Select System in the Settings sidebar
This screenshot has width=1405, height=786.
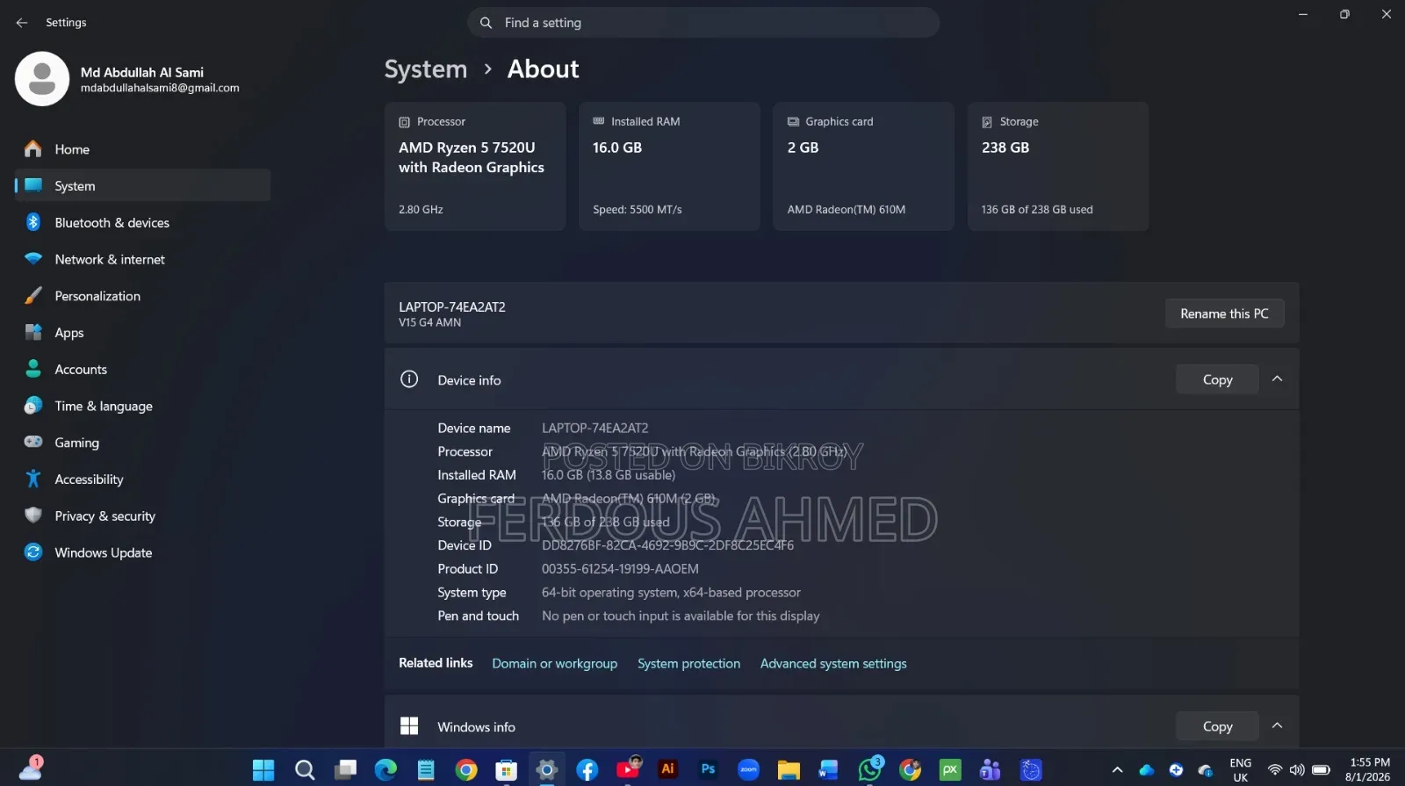142,186
